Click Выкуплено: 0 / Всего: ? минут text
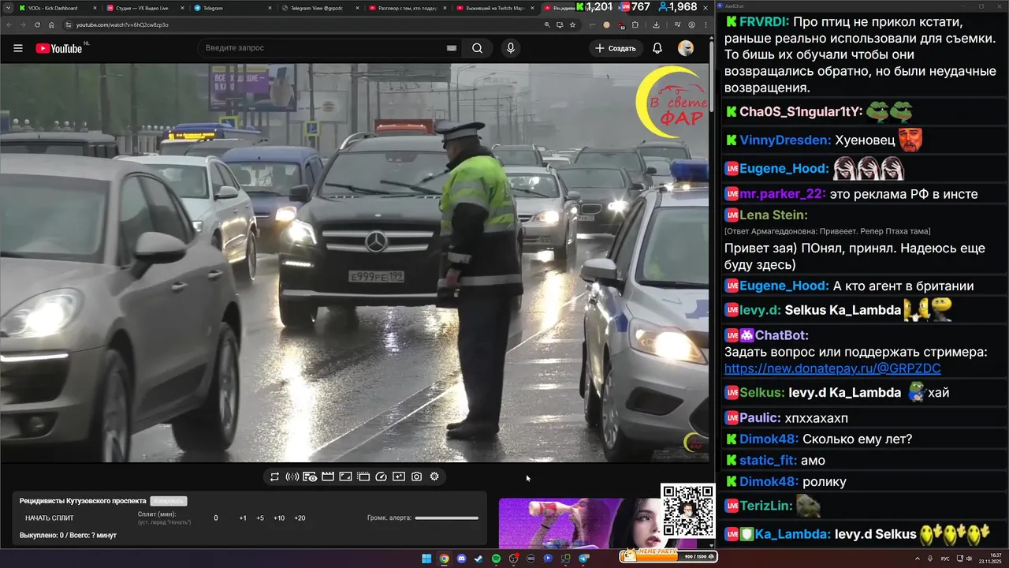The height and width of the screenshot is (568, 1009). [x=68, y=536]
